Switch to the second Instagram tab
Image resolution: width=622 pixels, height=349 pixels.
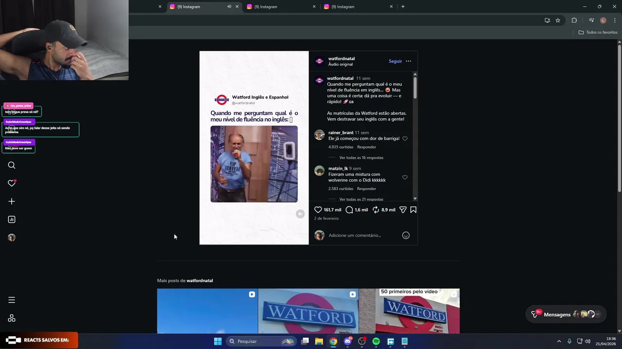click(281, 6)
